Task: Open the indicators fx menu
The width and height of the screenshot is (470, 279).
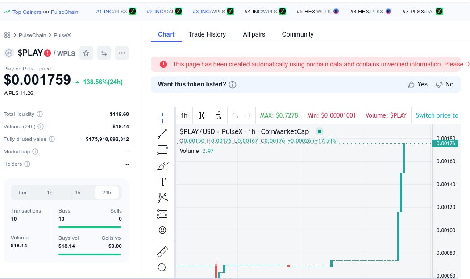Action: 219,115
